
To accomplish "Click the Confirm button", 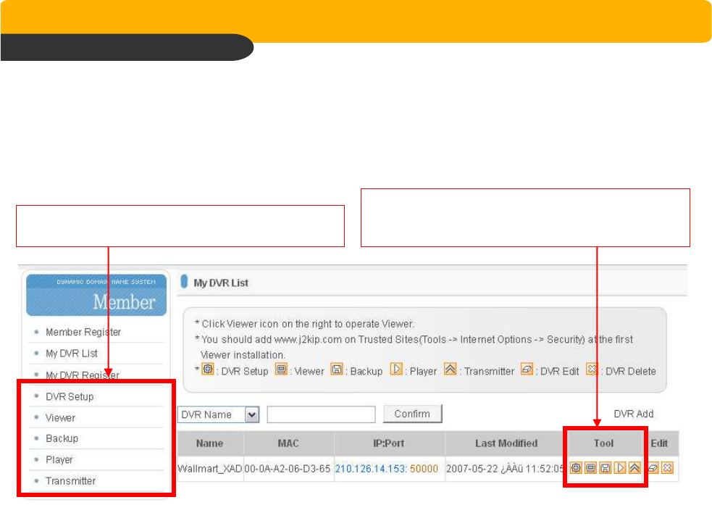I will (x=412, y=414).
